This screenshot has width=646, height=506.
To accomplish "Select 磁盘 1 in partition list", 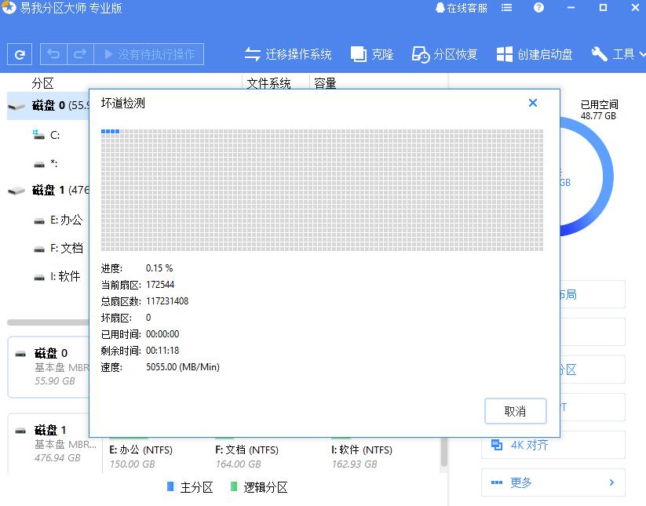I will 49,190.
